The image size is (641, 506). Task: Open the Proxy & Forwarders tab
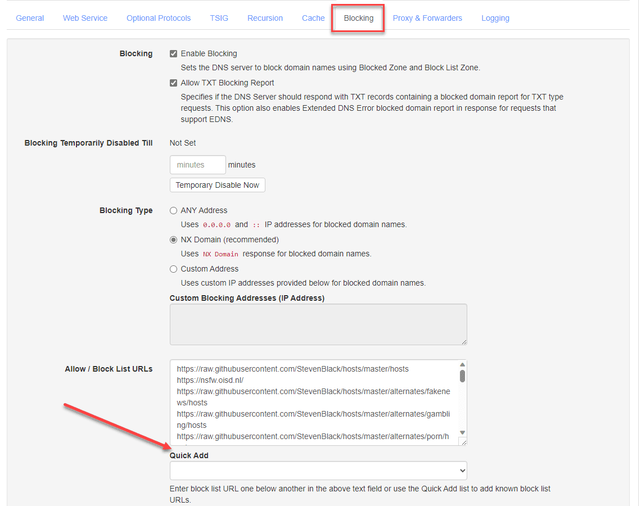coord(427,18)
